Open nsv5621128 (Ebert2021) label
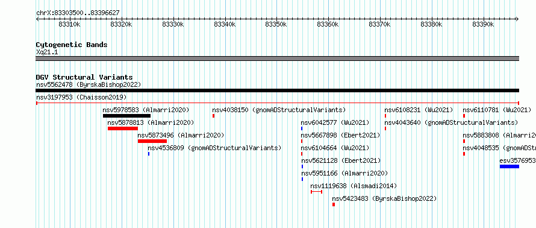 341,160
